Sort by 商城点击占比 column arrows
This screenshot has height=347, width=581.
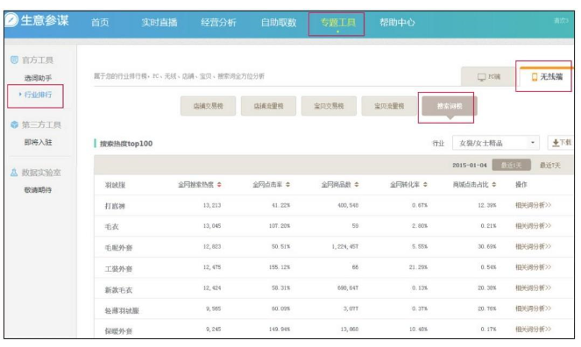[x=494, y=184]
